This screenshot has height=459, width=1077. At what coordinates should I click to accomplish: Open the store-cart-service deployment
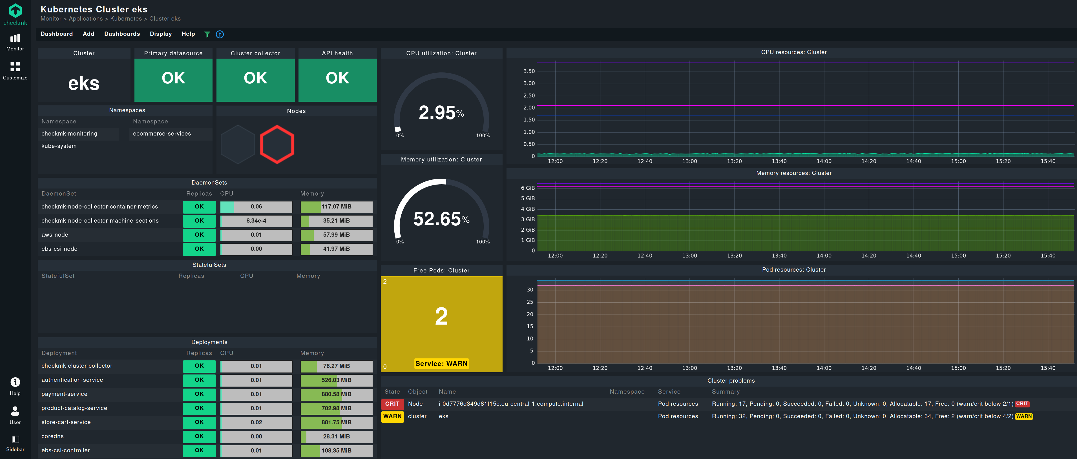(x=66, y=422)
